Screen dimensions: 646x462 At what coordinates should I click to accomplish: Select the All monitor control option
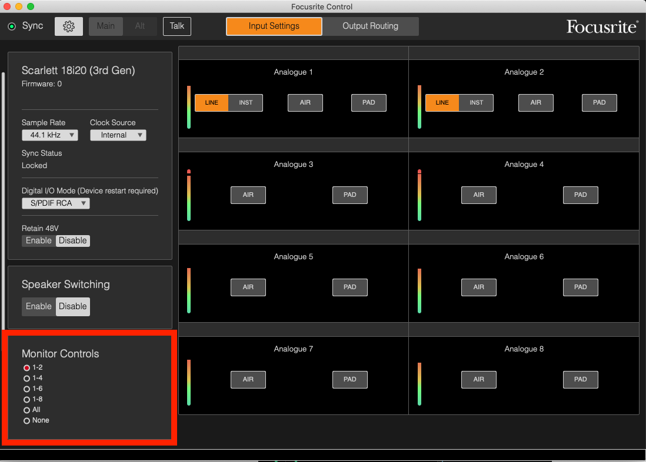(x=26, y=410)
